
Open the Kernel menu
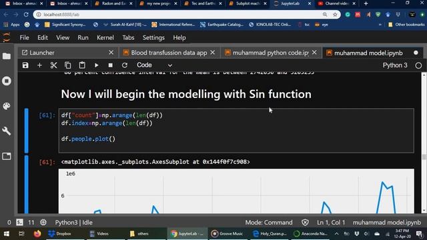[x=105, y=37]
